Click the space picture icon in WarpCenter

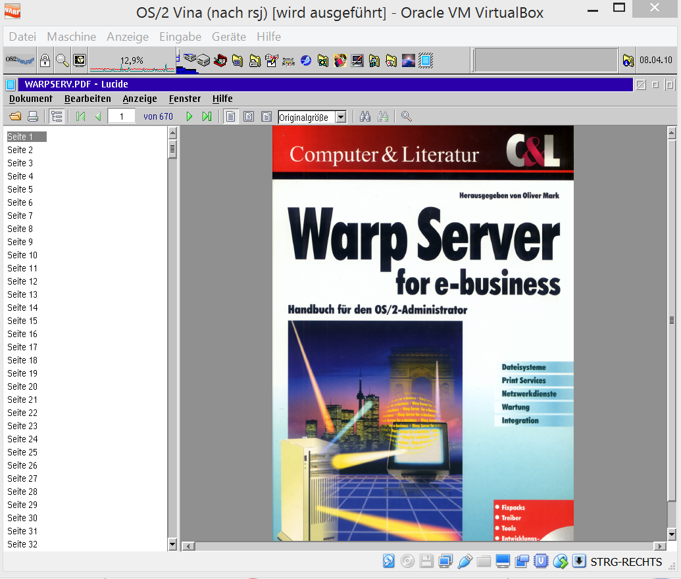pyautogui.click(x=408, y=60)
